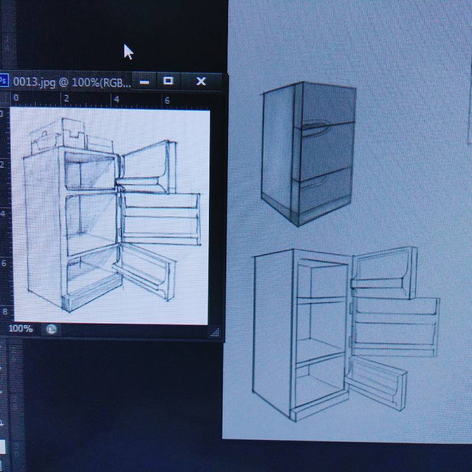Minimize the 0013.jpg document window
472x472 pixels.
coord(145,82)
